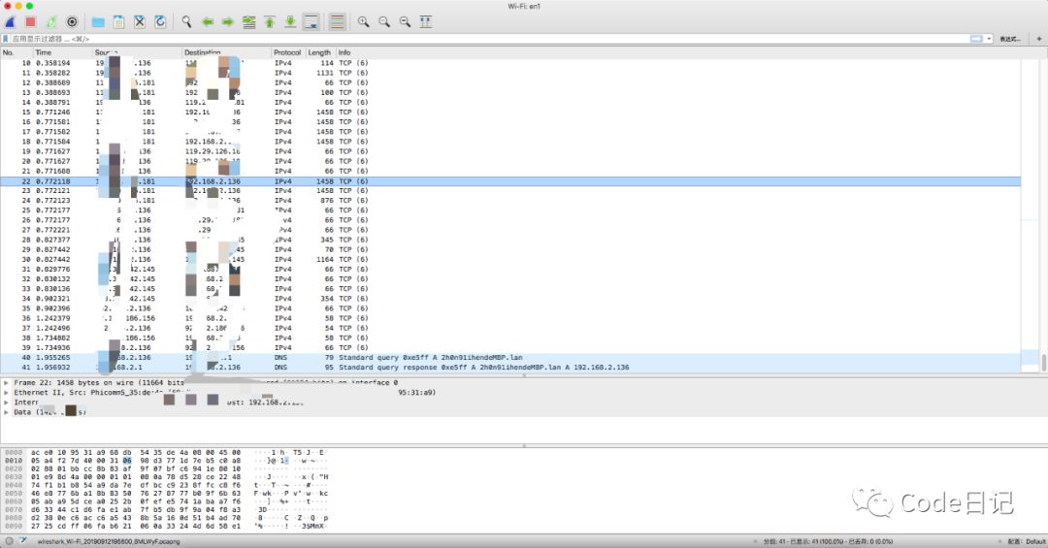Start capture with the shark fin icon
This screenshot has height=548, width=1048.
11,22
